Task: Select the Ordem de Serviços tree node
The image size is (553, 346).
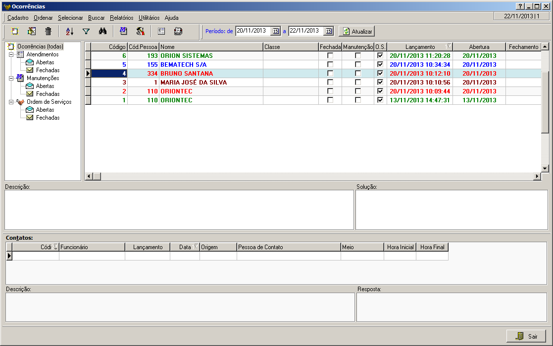Action: point(49,102)
